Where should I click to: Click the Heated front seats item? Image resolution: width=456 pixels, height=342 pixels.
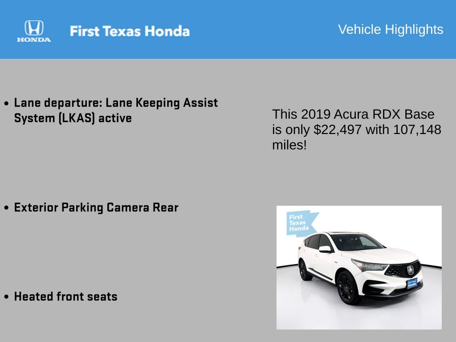click(x=66, y=296)
